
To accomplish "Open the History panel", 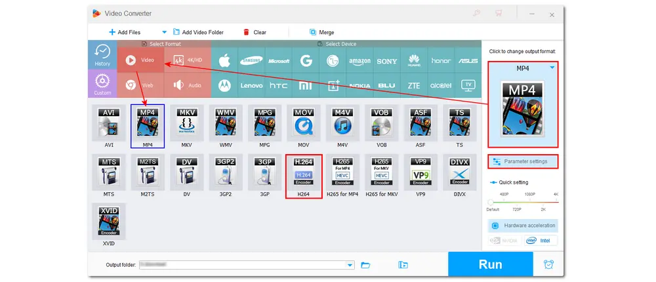I will click(102, 55).
